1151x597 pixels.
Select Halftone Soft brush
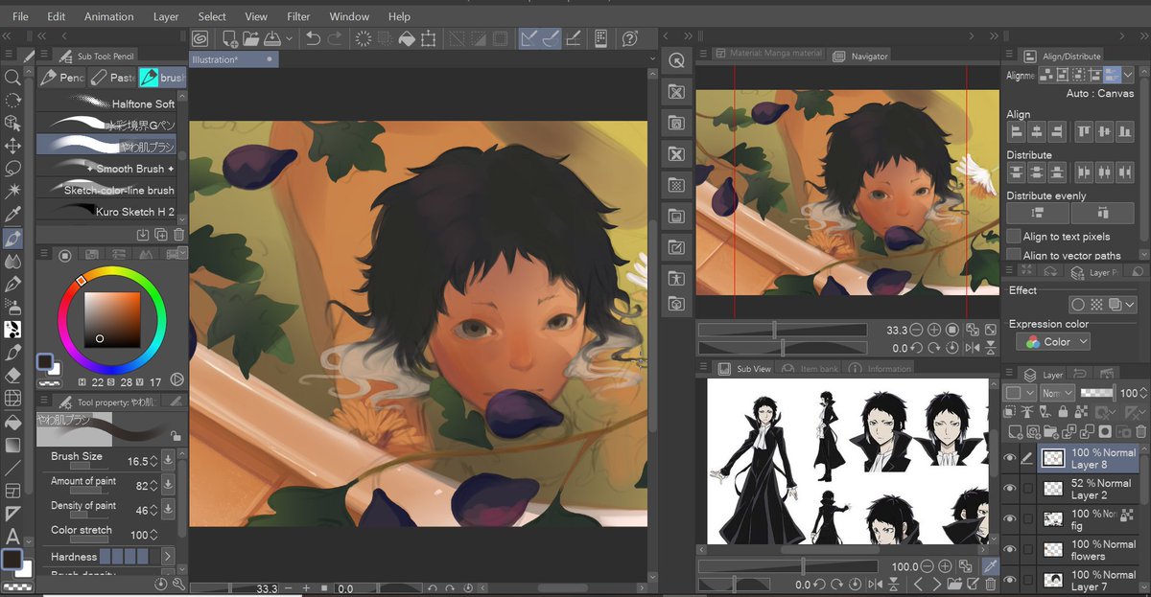pos(107,103)
